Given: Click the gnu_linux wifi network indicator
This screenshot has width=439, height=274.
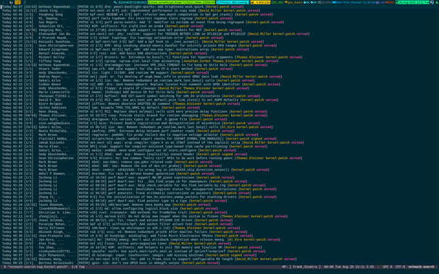Looking at the screenshot, I should (293, 2).
